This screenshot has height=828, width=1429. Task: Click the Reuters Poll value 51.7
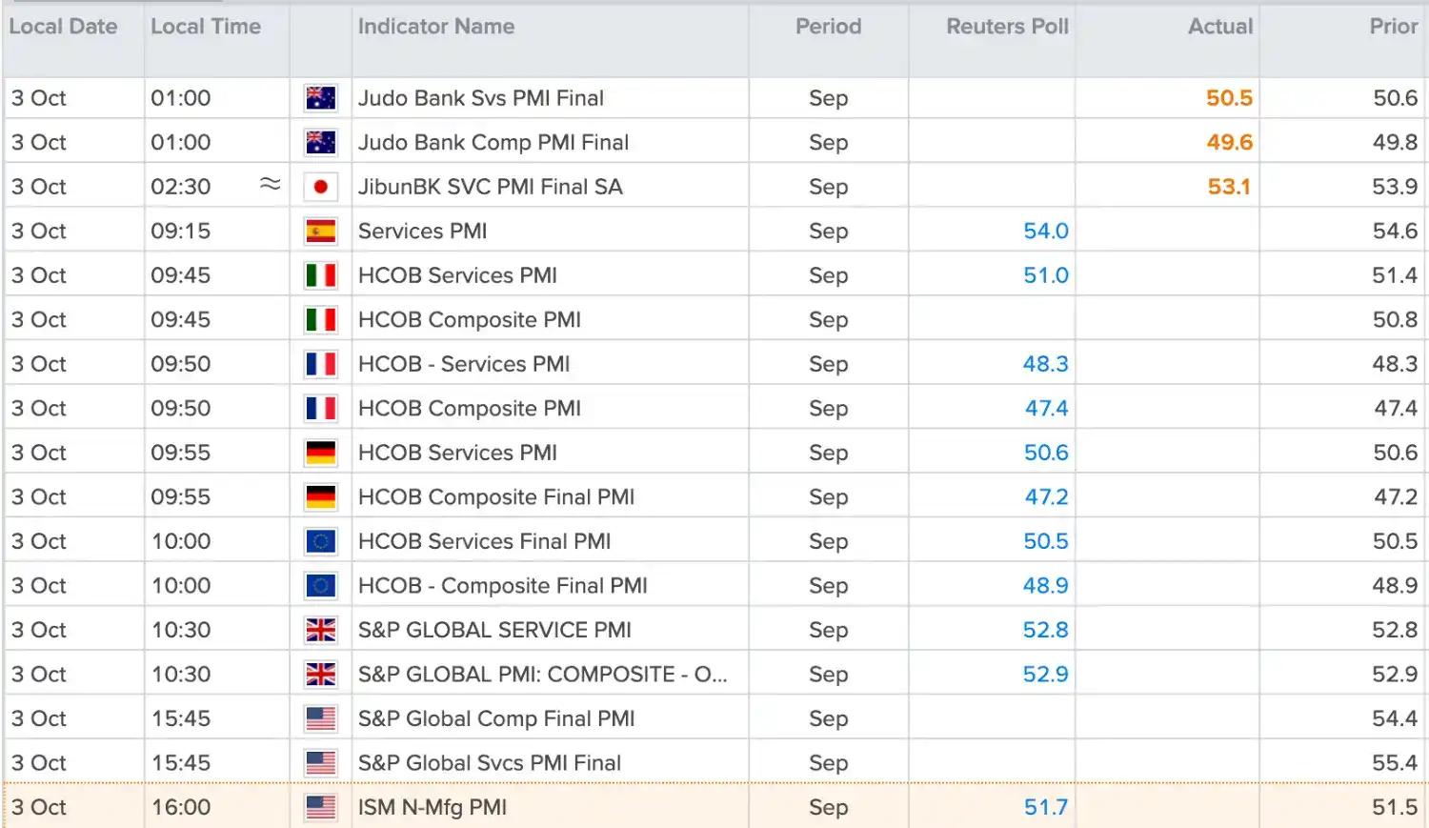[x=1046, y=807]
